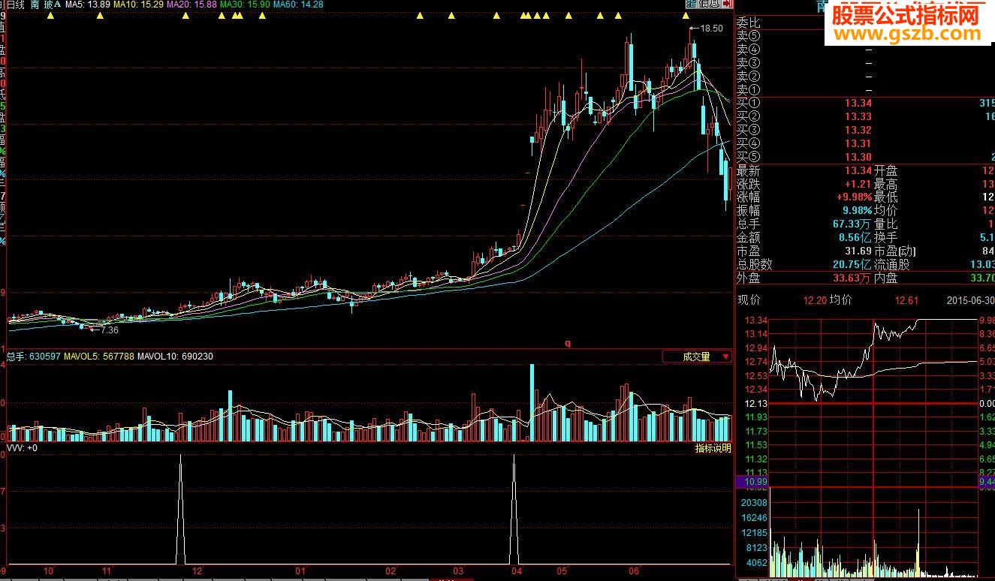Click the leftmost yellow triangle info marker
Screen dimensions: 995x581
coord(50,15)
